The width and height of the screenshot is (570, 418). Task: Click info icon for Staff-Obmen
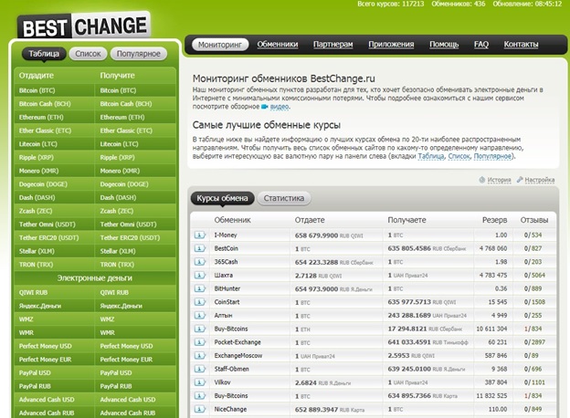199,369
